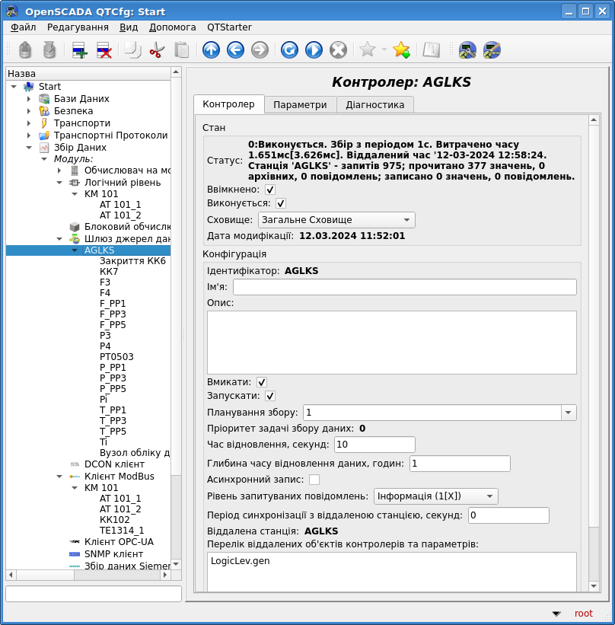Screen dimensions: 615x625
Task: Open the 'Сховище' storage dropdown
Action: click(x=336, y=220)
